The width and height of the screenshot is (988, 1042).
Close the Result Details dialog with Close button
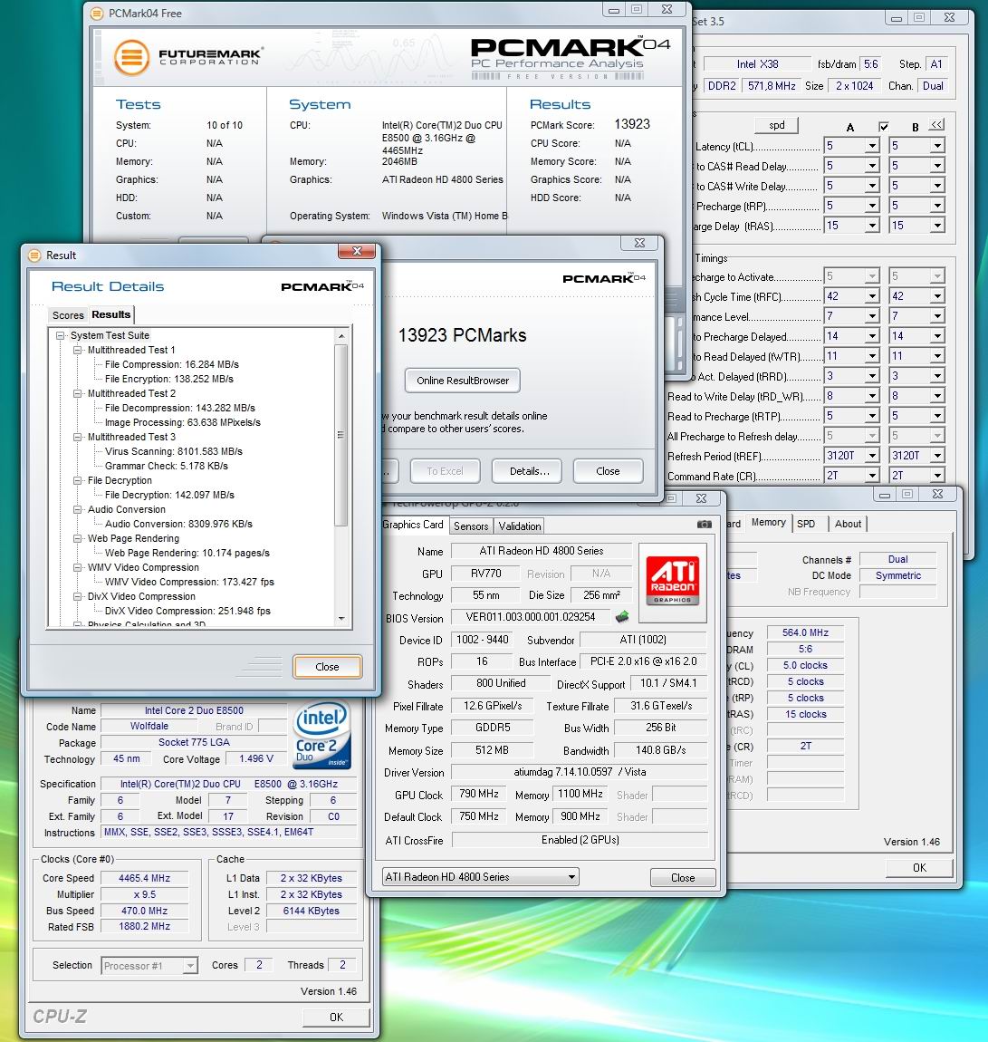click(327, 667)
